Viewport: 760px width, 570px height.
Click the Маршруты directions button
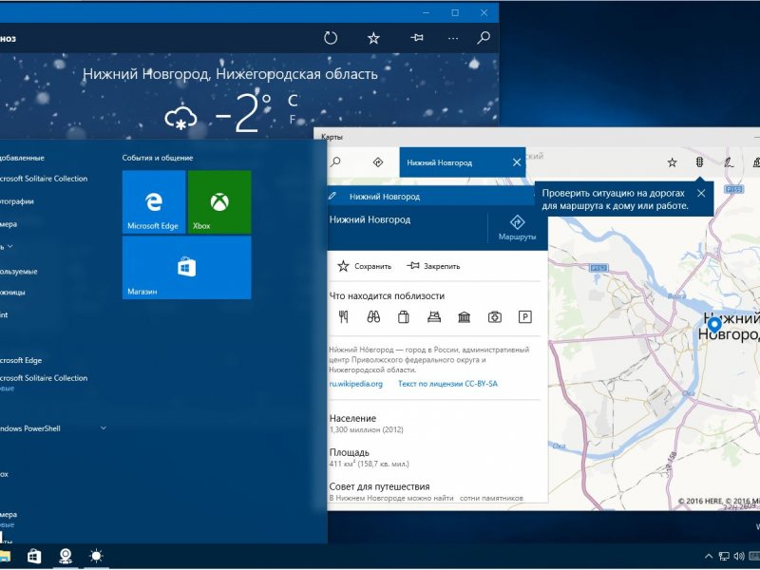point(517,228)
